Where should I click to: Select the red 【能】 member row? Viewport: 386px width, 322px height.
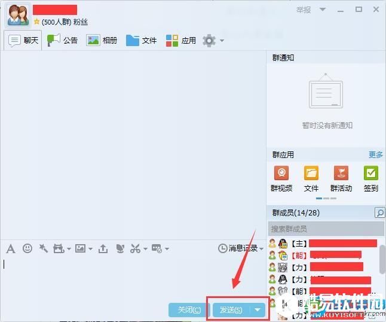[323, 255]
